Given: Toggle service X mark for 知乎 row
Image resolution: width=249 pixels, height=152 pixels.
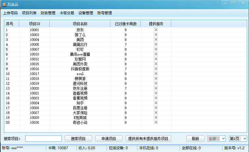Looking at the screenshot, I should pyautogui.click(x=156, y=103).
